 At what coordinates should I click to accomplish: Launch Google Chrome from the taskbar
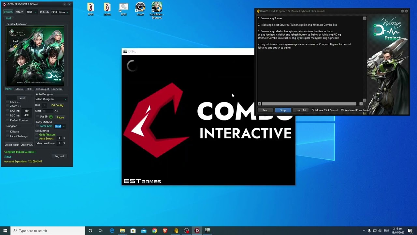(154, 231)
